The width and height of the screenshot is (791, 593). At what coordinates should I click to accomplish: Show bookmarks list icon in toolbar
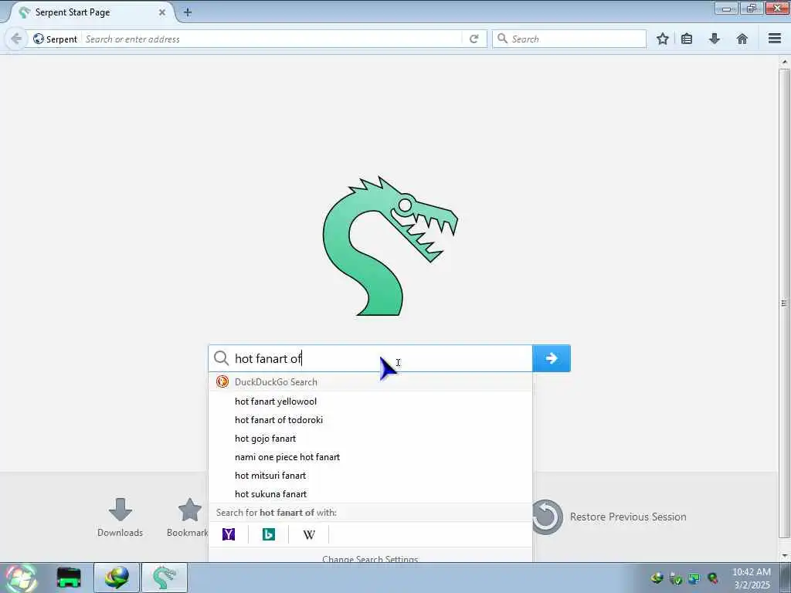pos(687,39)
